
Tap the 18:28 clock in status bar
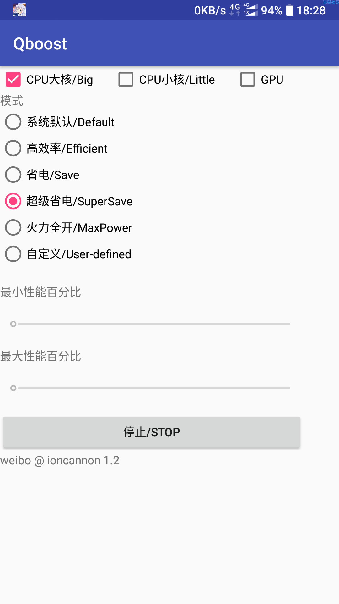pos(311,10)
